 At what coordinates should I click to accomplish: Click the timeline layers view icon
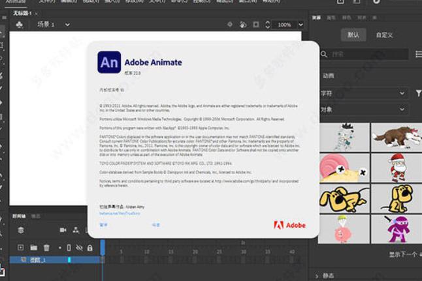tap(21, 230)
